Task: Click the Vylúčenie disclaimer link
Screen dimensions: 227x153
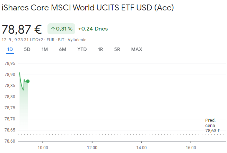Action: coord(77,40)
